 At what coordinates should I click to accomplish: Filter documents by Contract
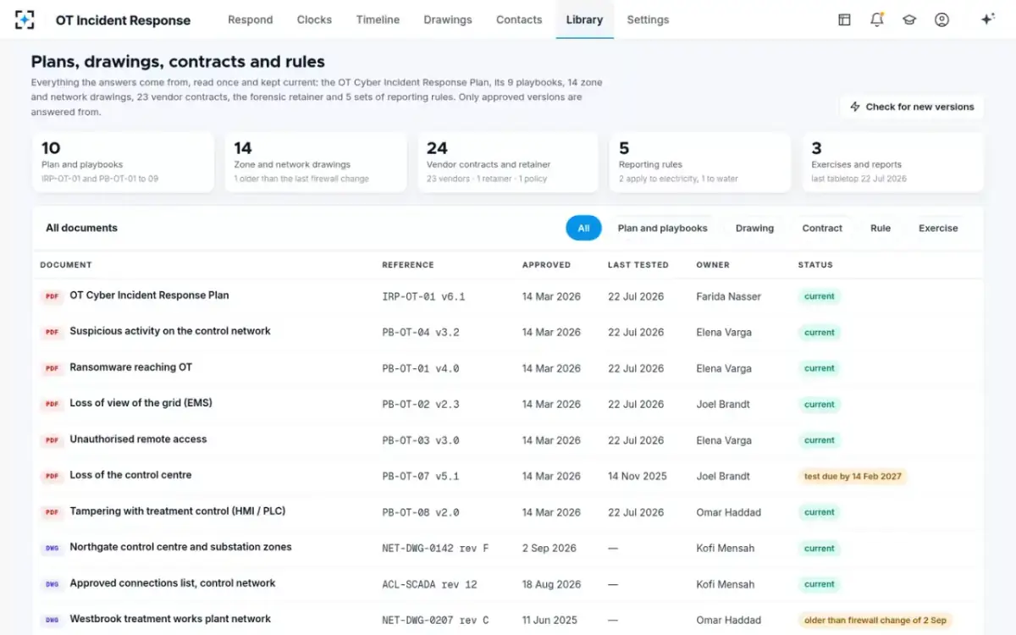822,228
